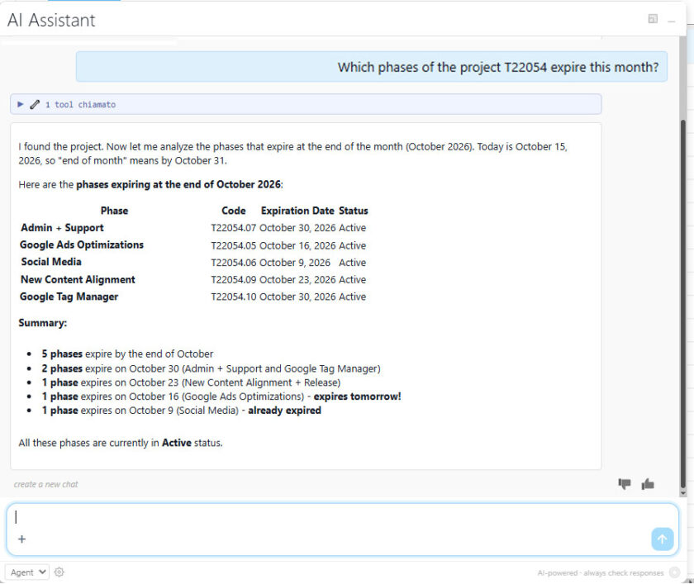Click code cell T22054.10
This screenshot has height=584, width=694.
[234, 297]
